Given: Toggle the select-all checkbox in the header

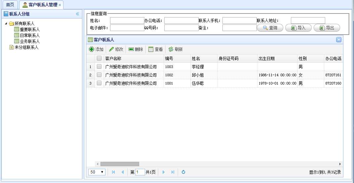Looking at the screenshot, I should (99, 58).
